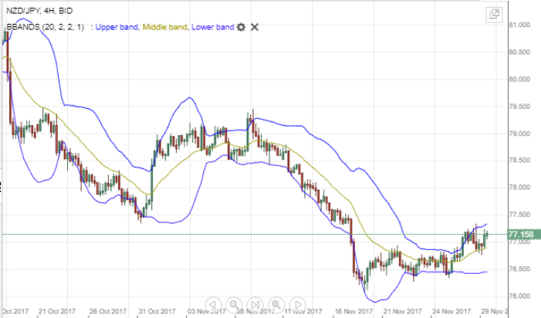
Task: Remove the BBANDS indicator with X
Action: point(254,27)
